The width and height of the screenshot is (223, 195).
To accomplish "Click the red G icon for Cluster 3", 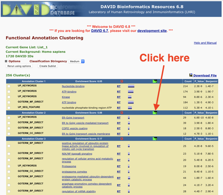I will pos(122,139).
